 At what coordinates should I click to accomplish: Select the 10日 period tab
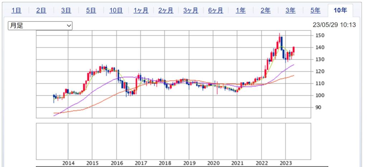pyautogui.click(x=116, y=10)
